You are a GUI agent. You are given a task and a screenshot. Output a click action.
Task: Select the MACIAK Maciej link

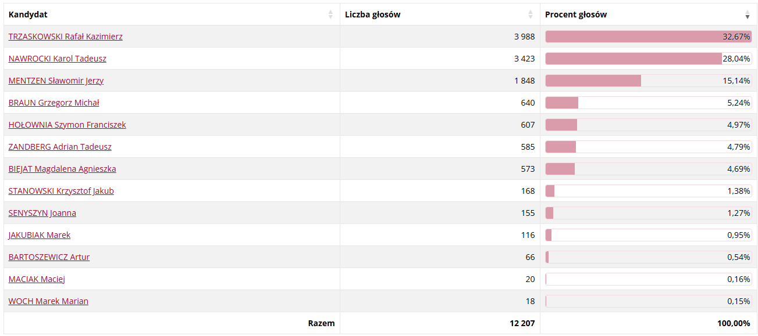(x=37, y=279)
